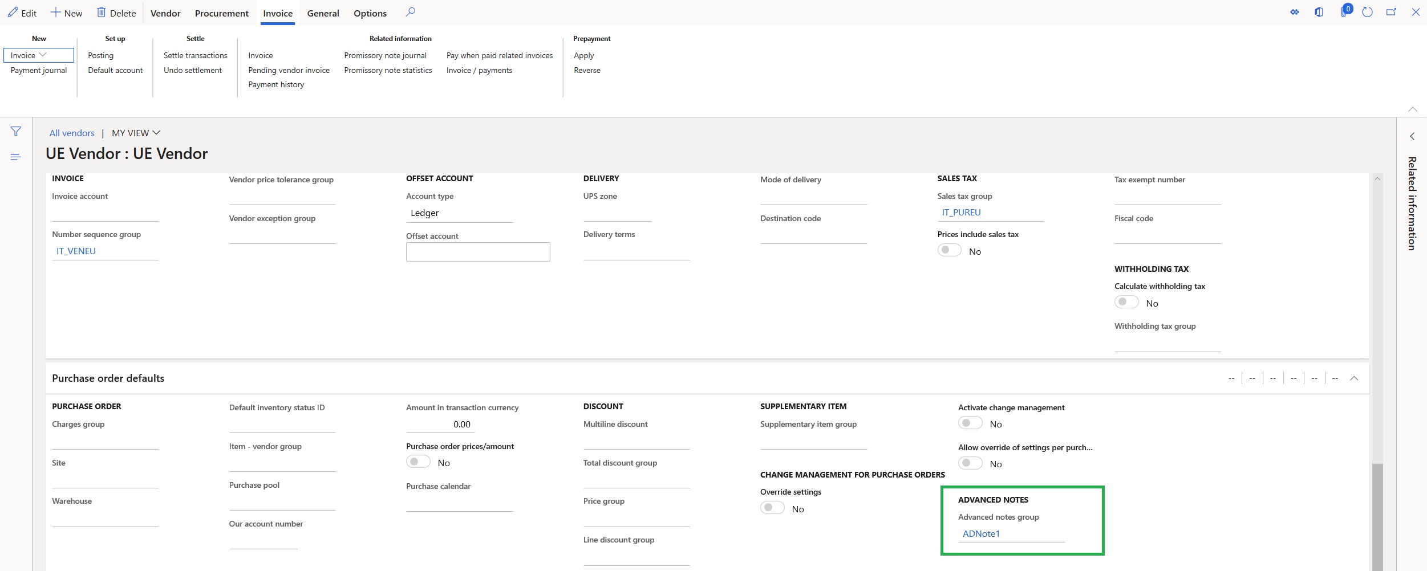
Task: Click the refresh page icon
Action: (1367, 12)
